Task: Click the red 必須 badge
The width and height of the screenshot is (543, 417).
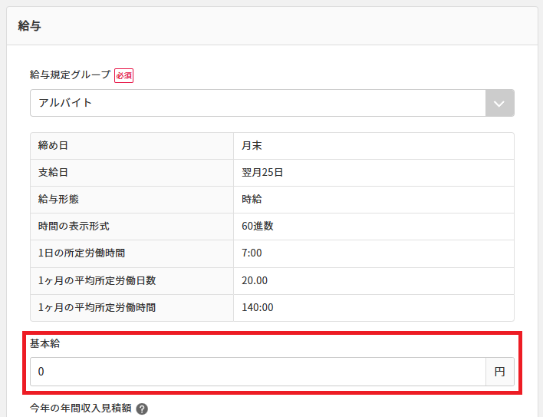Action: click(x=124, y=75)
